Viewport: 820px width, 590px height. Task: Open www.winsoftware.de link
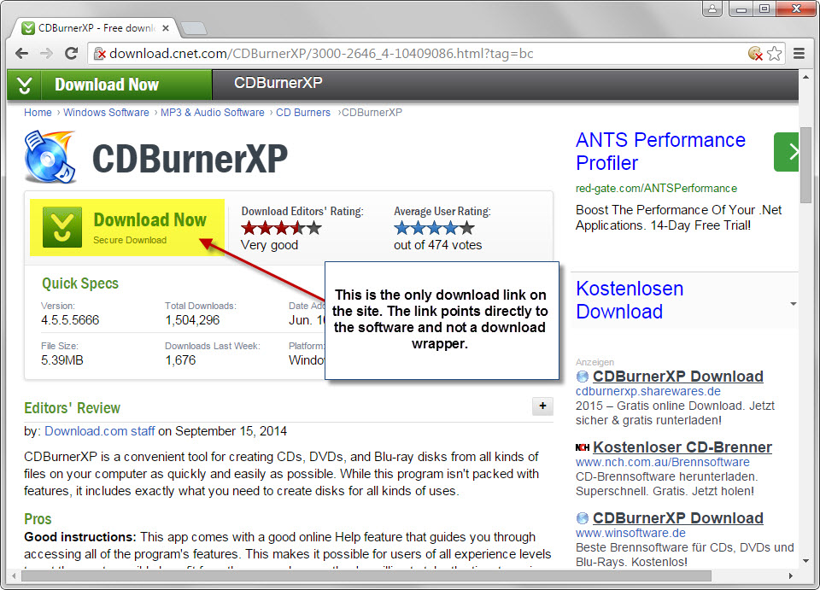tap(630, 533)
